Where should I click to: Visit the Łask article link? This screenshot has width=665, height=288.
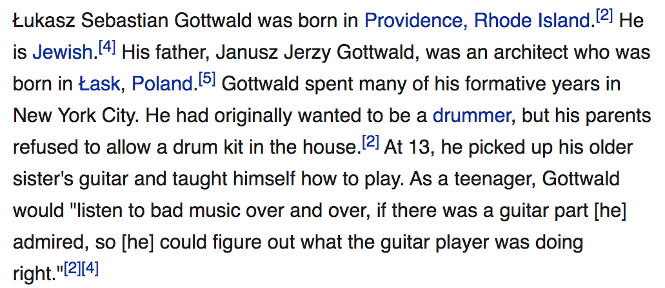coord(99,84)
